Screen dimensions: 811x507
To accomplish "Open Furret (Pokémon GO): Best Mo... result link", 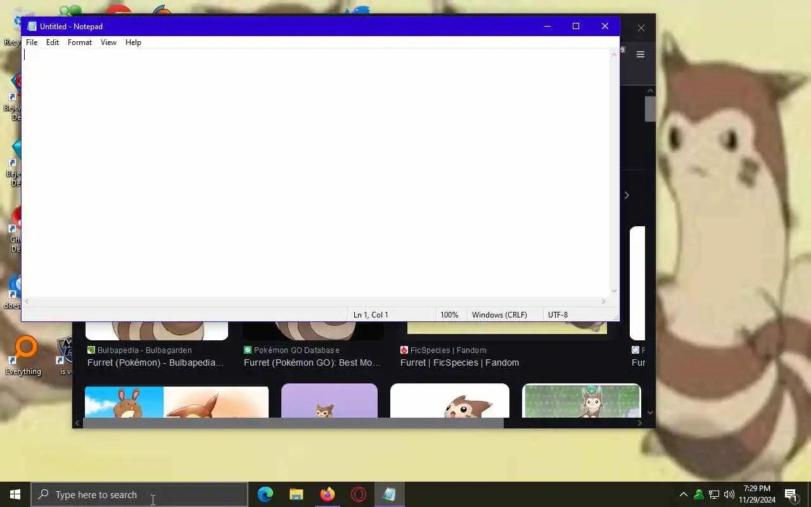I will click(312, 363).
